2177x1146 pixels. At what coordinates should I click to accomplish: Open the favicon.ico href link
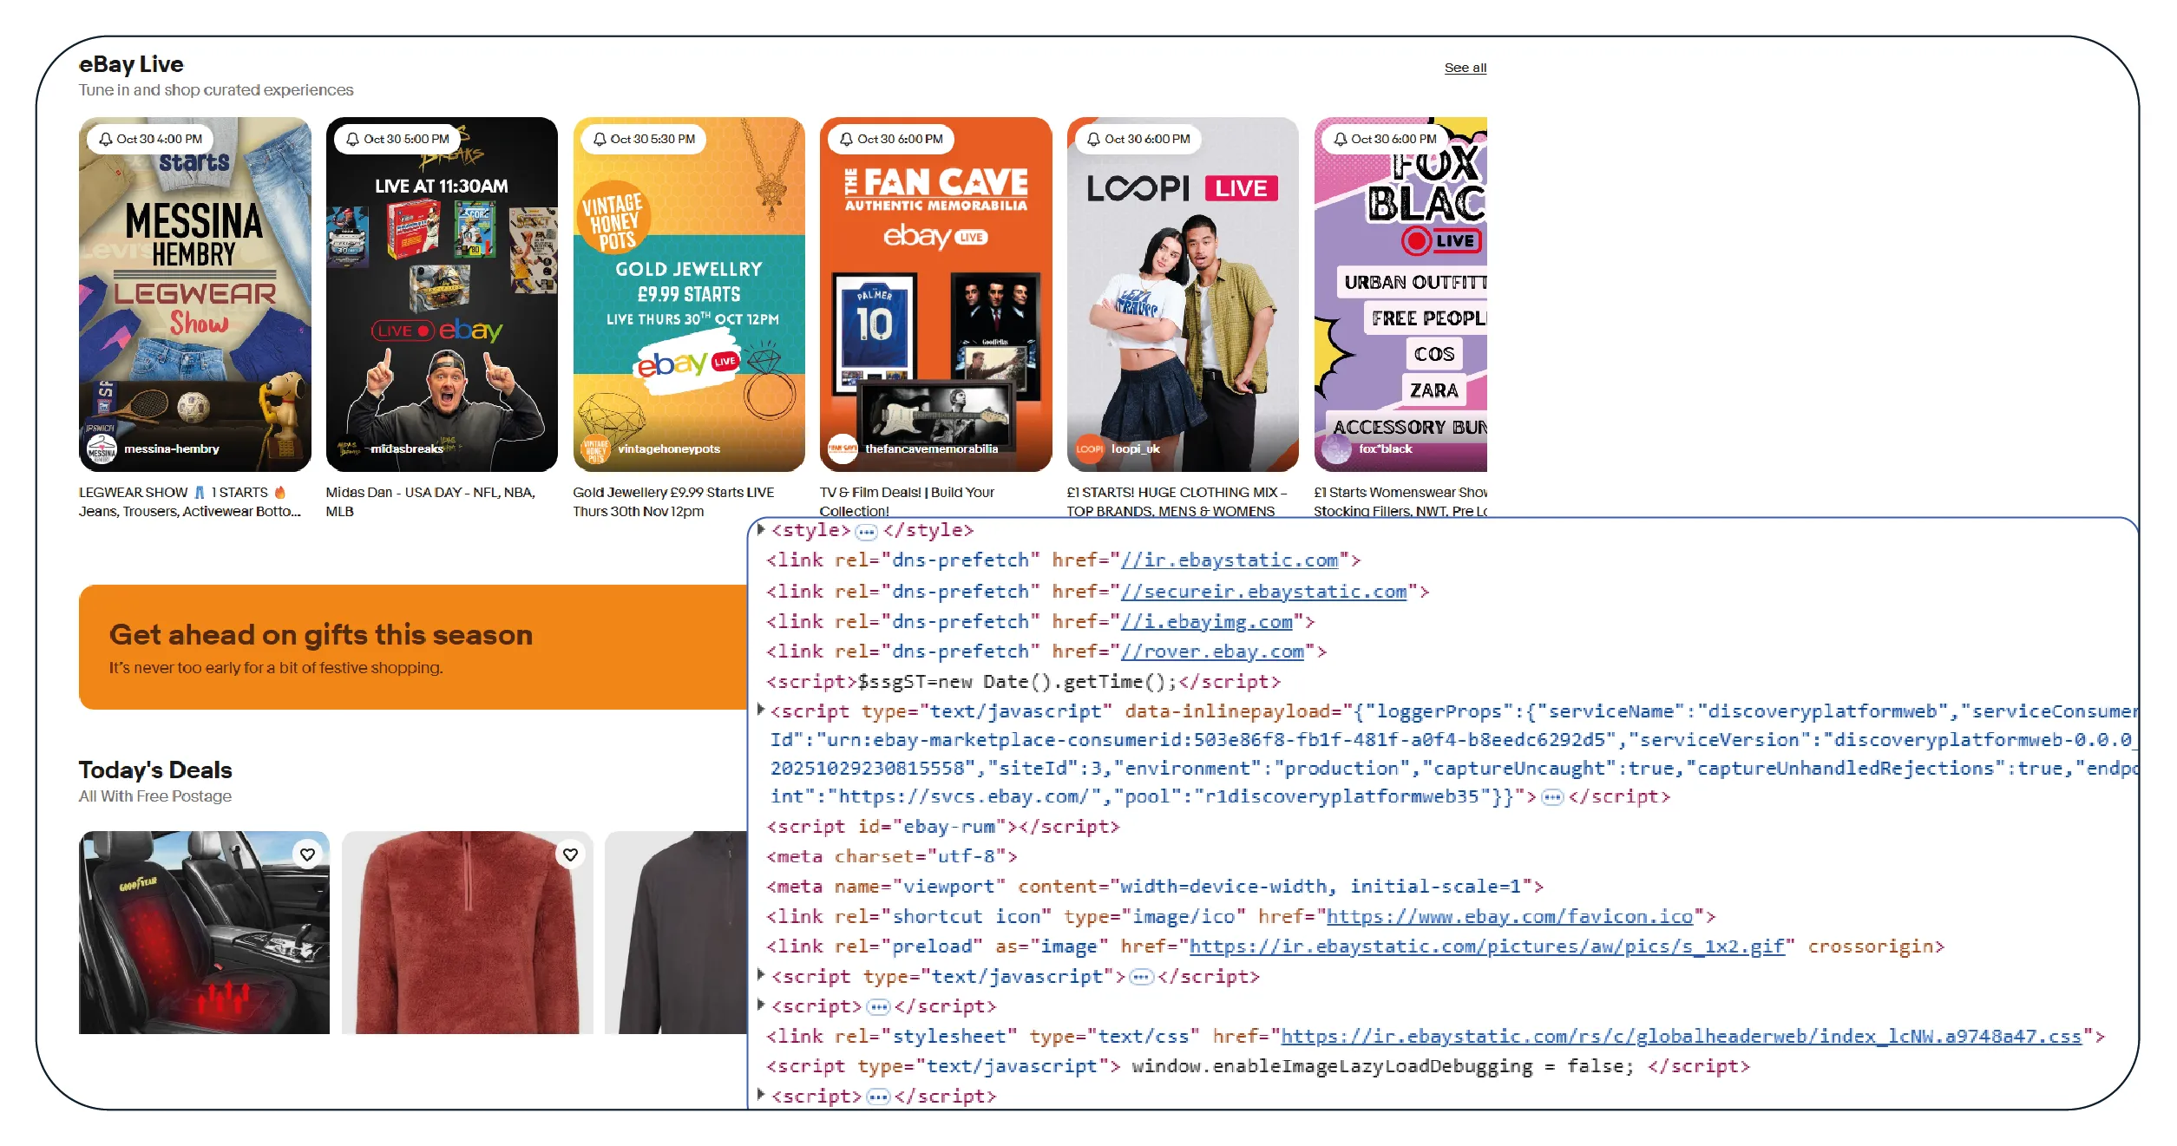pos(1509,917)
